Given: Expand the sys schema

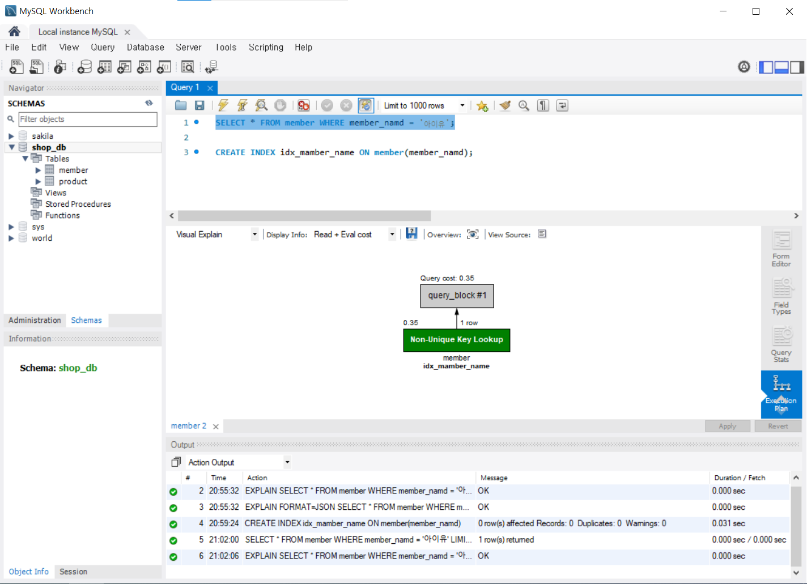Looking at the screenshot, I should pos(11,227).
